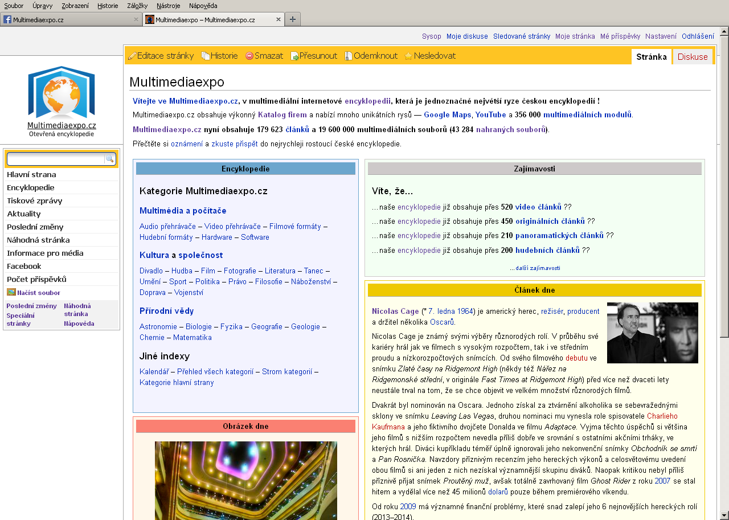Open the Historie menu in menu bar

point(108,6)
